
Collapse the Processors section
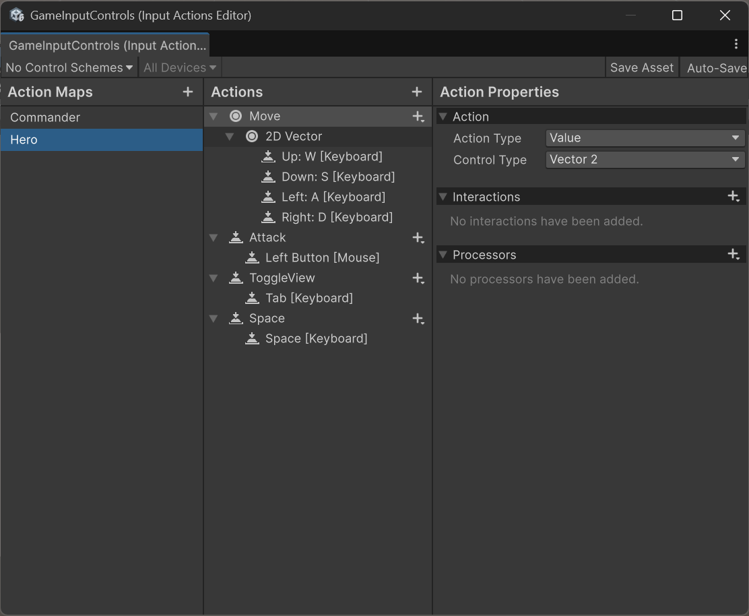[443, 255]
